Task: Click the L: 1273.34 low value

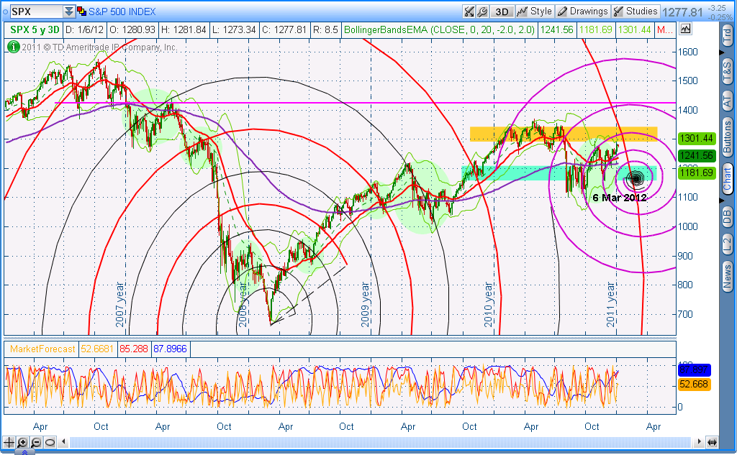Action: tap(234, 29)
